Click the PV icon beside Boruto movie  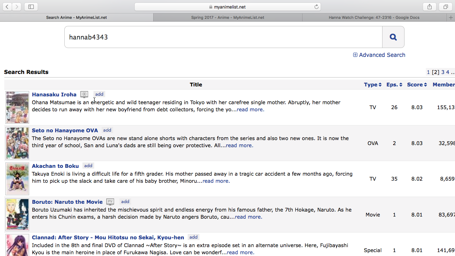tap(110, 202)
